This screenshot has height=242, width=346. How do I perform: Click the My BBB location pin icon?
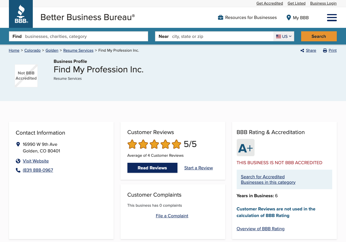[x=289, y=18]
